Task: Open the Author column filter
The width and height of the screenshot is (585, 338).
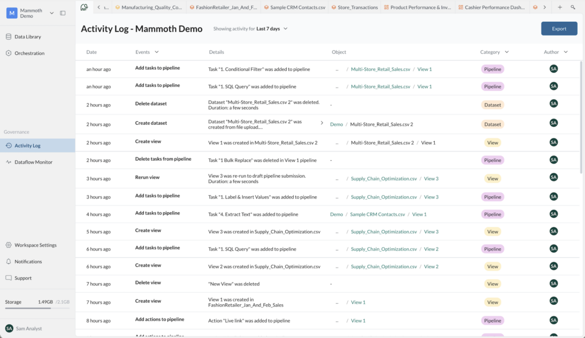Action: click(x=566, y=52)
